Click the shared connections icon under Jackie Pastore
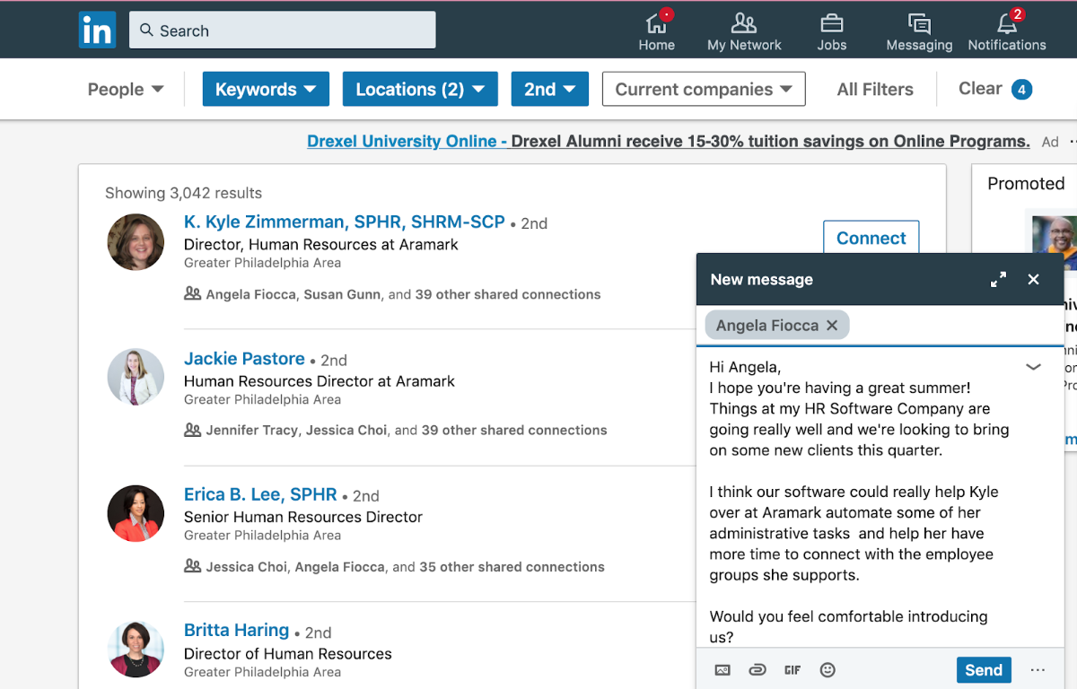The image size is (1077, 689). tap(192, 430)
